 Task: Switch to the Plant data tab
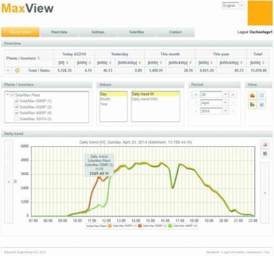click(59, 32)
